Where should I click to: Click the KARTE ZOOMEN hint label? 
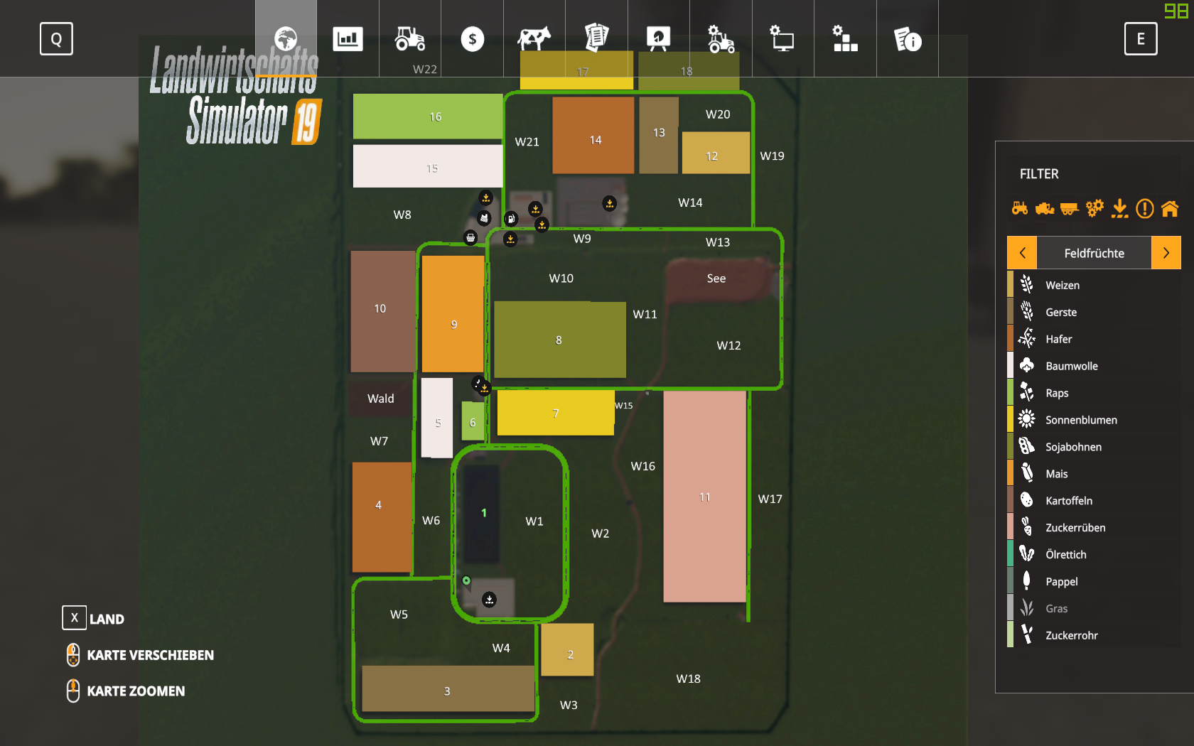point(136,691)
